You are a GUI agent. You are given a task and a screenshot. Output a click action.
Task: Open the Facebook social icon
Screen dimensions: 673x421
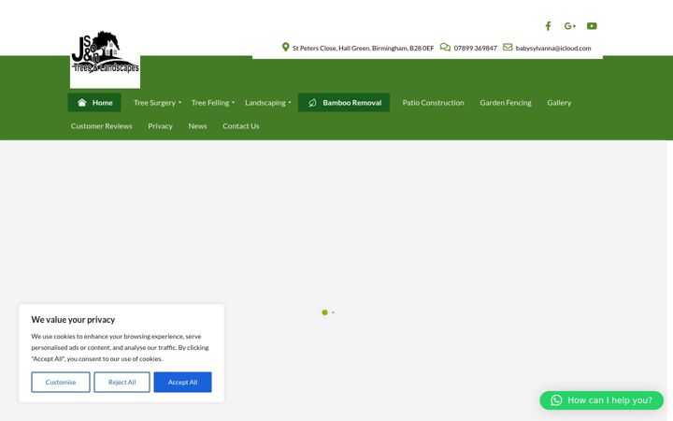pyautogui.click(x=548, y=26)
